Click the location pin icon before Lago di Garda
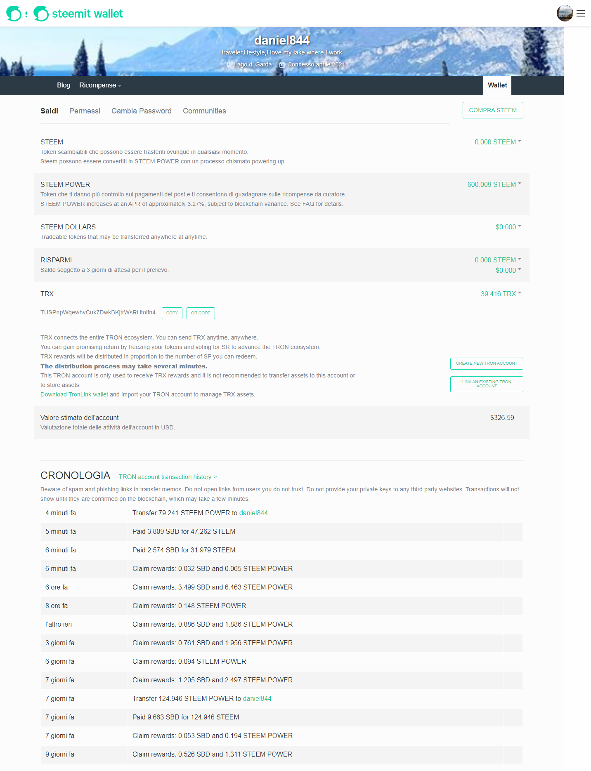Screen dimensions: 591x771 coord(229,65)
